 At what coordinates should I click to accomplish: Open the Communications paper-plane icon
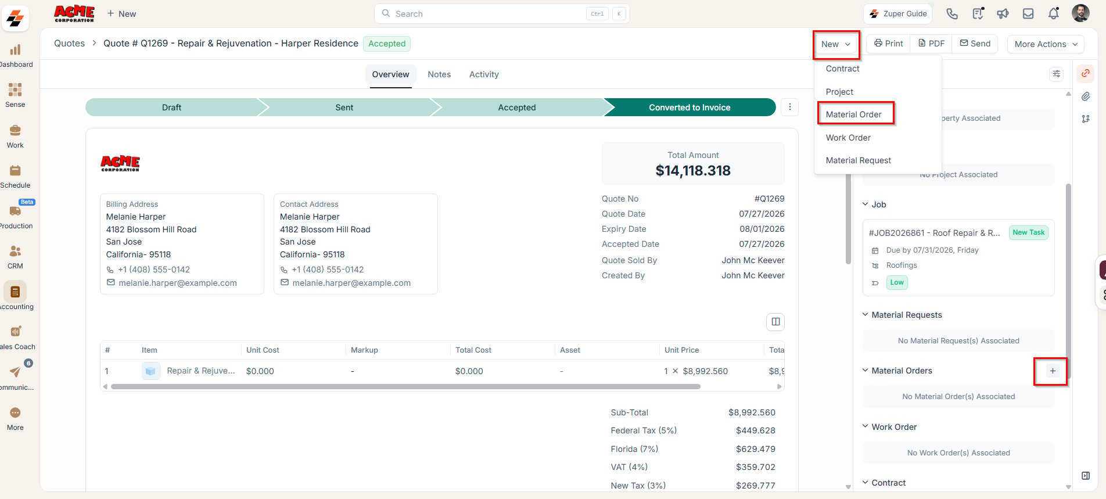click(x=15, y=372)
